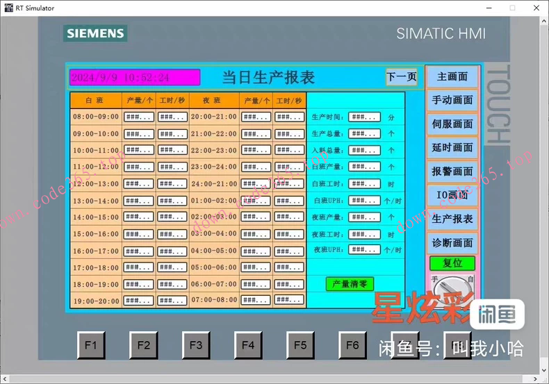Click the 产量清零 clear output button

[350, 284]
